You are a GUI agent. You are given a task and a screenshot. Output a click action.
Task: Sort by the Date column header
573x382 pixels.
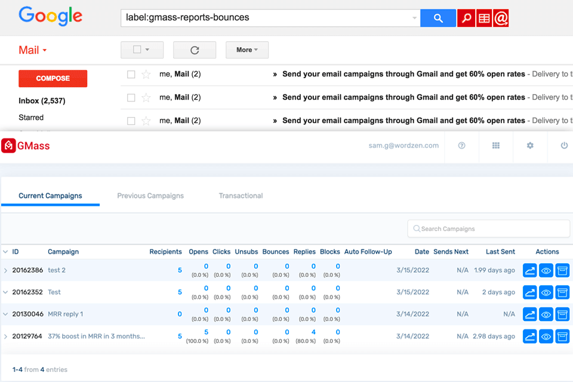(422, 252)
